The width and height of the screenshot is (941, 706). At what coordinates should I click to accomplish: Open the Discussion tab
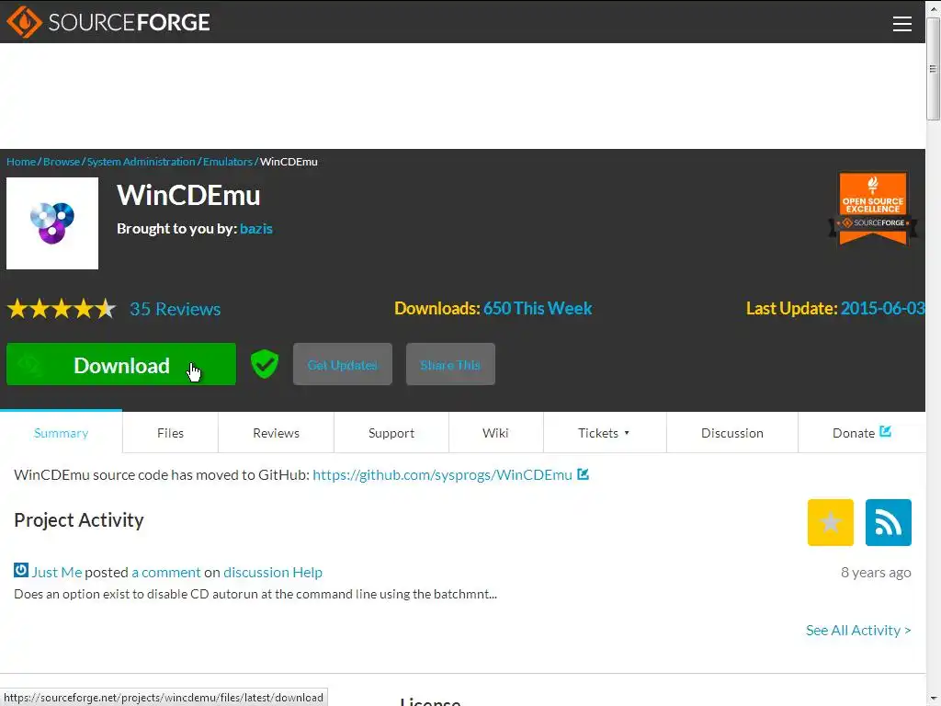[732, 433]
